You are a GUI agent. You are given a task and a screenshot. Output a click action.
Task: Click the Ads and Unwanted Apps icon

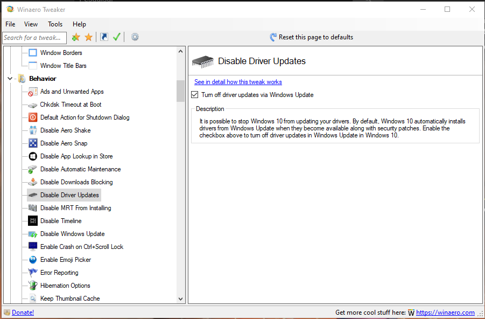33,92
